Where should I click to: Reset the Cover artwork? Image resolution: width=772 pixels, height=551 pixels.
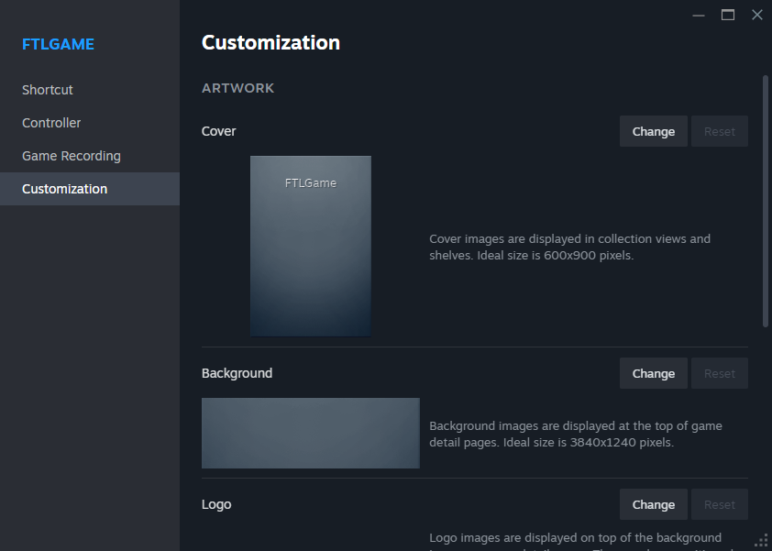click(720, 131)
